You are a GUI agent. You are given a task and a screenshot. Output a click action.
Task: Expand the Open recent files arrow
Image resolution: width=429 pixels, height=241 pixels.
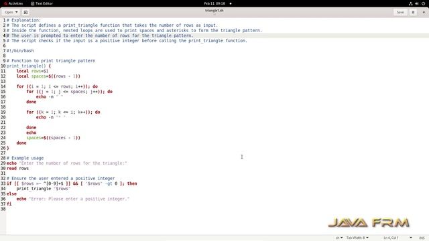[16, 12]
